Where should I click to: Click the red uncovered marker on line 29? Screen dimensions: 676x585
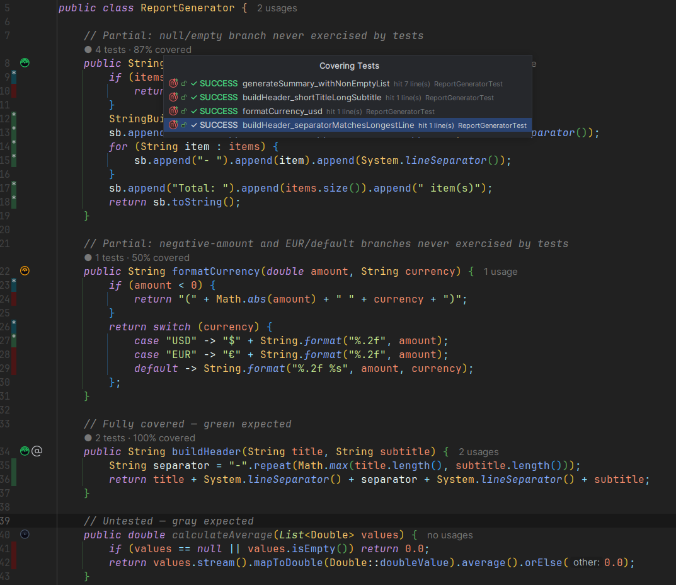14,368
